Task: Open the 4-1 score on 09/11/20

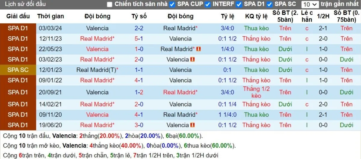Action: point(139,115)
